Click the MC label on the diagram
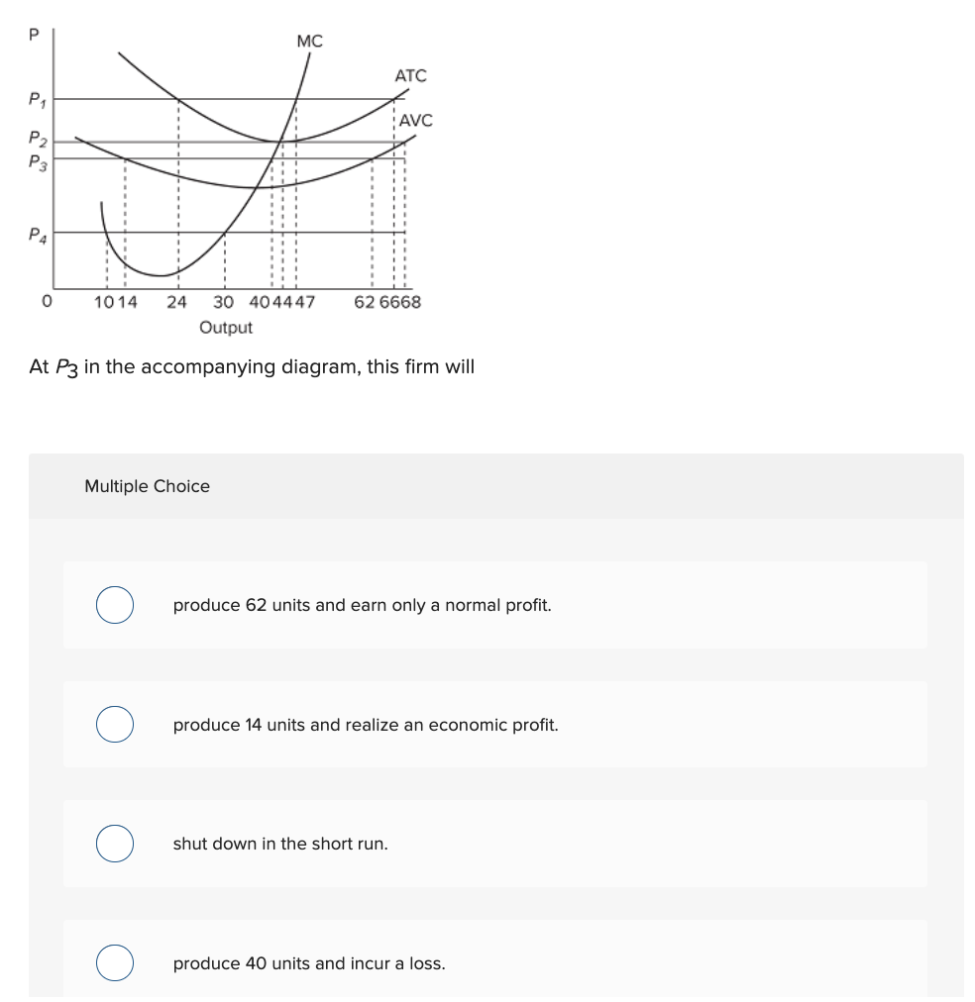This screenshot has height=1002, width=975. (x=308, y=43)
